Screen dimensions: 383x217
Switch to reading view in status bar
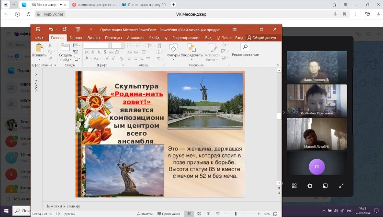click(208, 214)
